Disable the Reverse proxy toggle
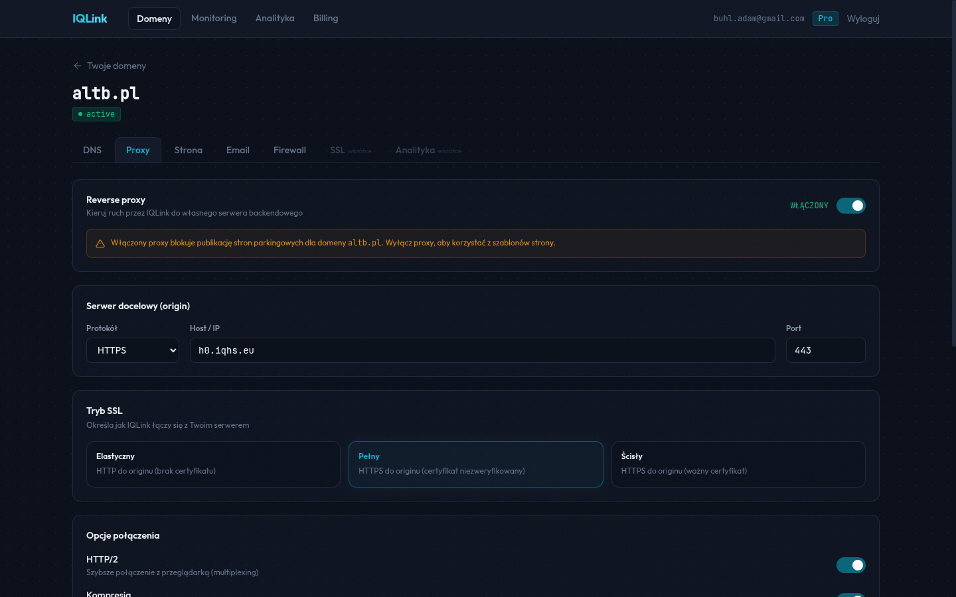Image resolution: width=956 pixels, height=597 pixels. (x=851, y=206)
